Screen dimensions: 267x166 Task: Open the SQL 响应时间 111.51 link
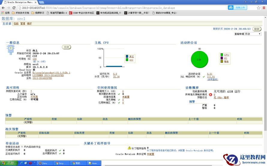click(211, 77)
